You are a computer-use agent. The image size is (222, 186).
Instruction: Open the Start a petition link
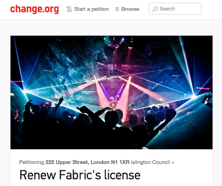92,9
